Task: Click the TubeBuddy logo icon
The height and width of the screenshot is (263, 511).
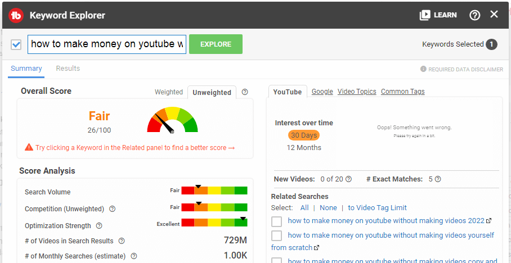Action: (x=16, y=15)
